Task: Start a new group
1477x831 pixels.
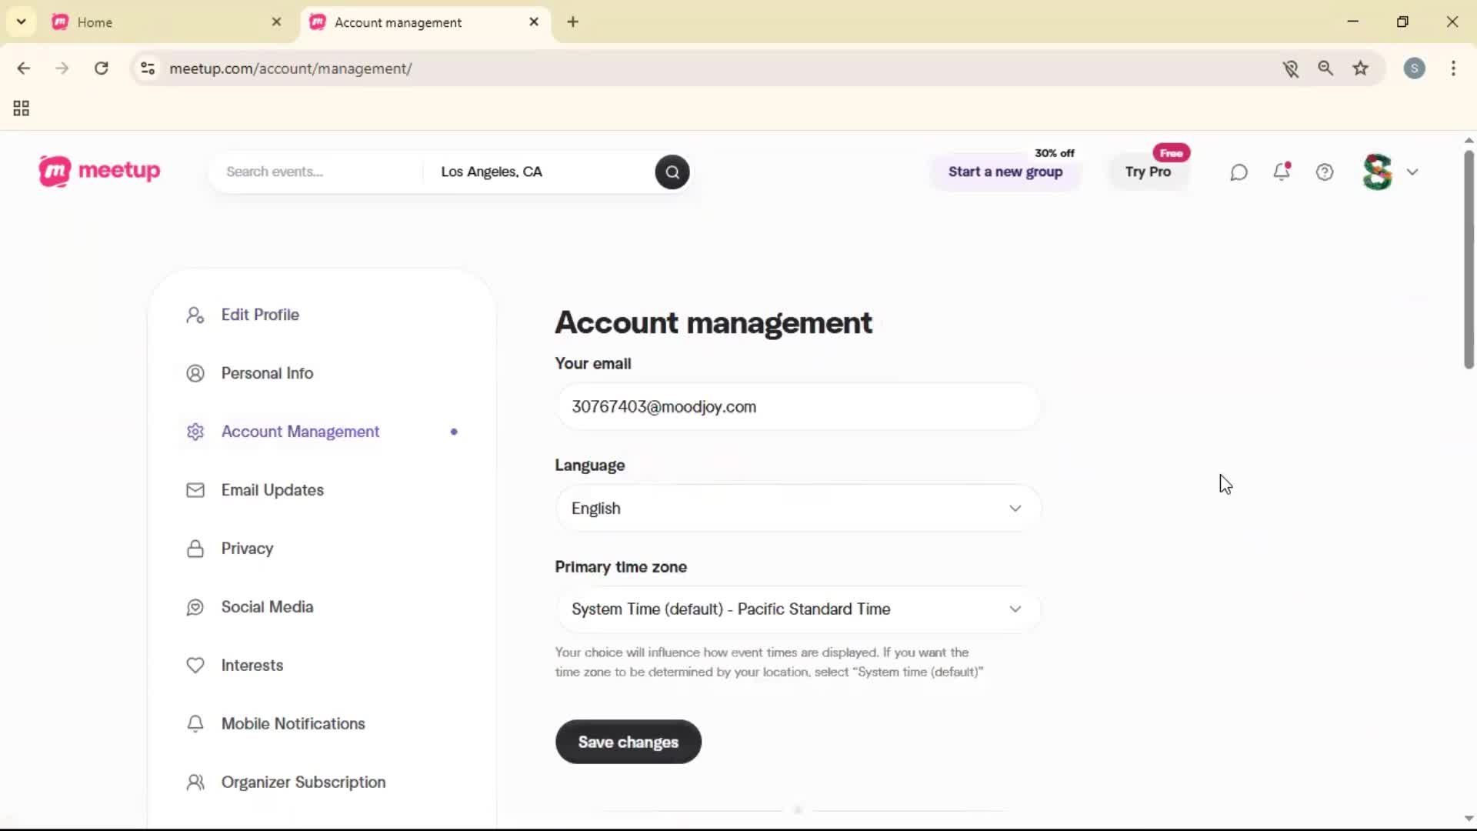Action: click(1005, 172)
